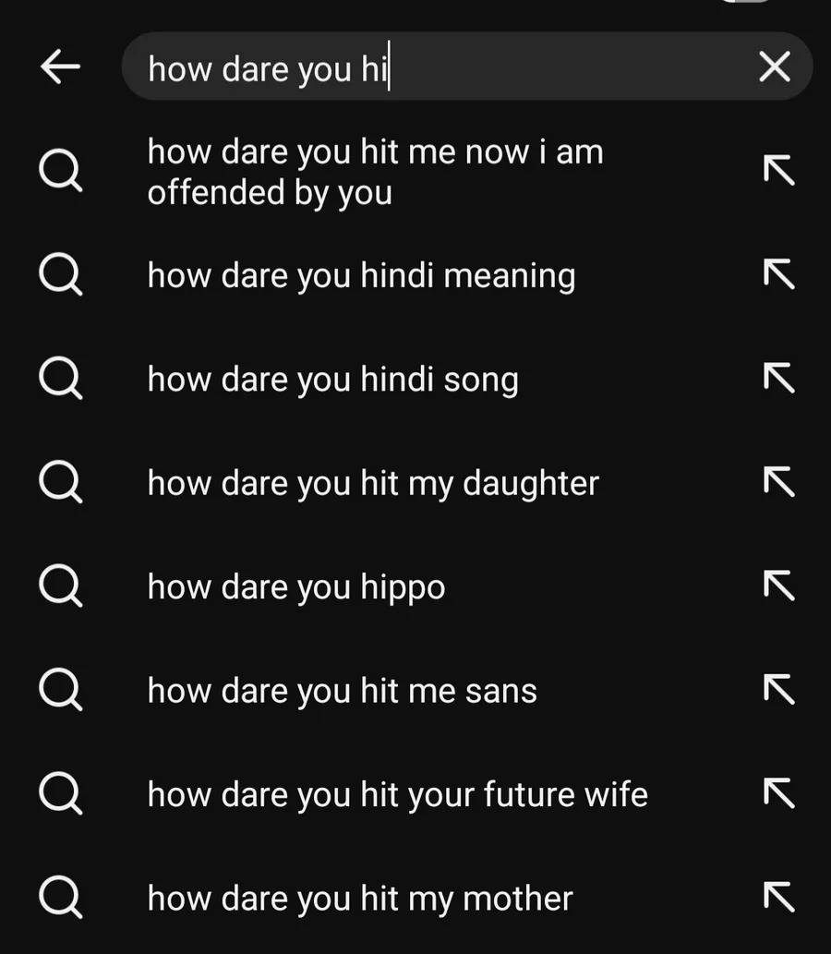Choose the 'how dare you hindi meaning' suggestion
831x954 pixels.
pyautogui.click(x=361, y=275)
